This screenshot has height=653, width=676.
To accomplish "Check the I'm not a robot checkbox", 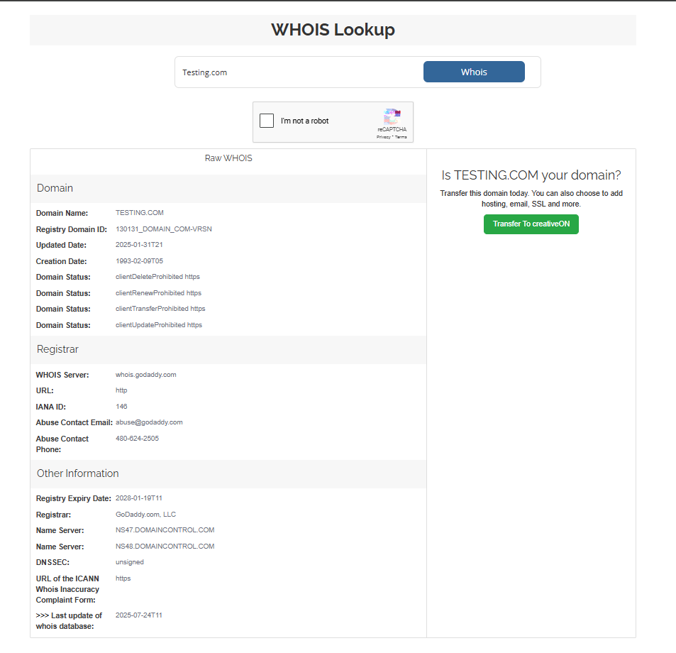I will coord(267,121).
